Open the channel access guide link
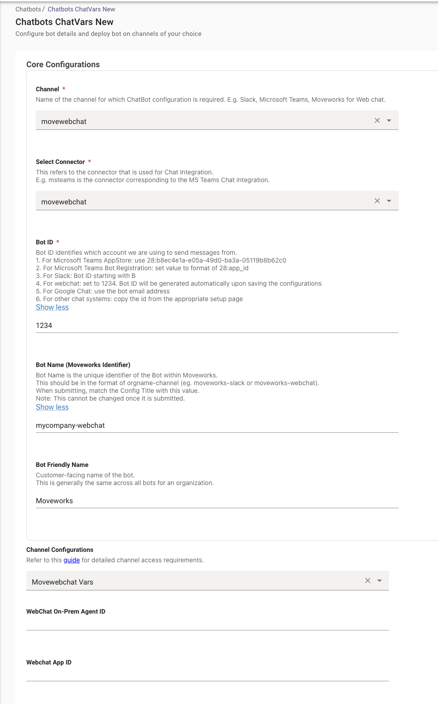The width and height of the screenshot is (438, 704). click(x=72, y=560)
